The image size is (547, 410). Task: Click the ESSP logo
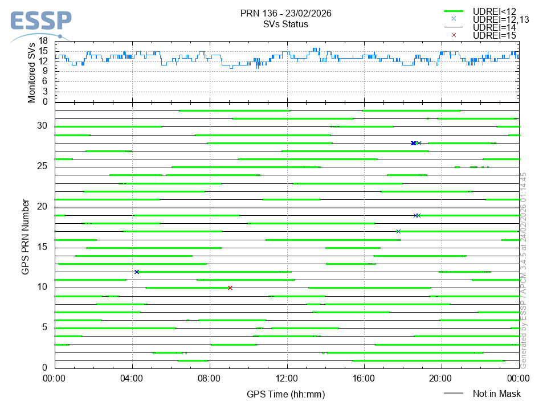[40, 23]
